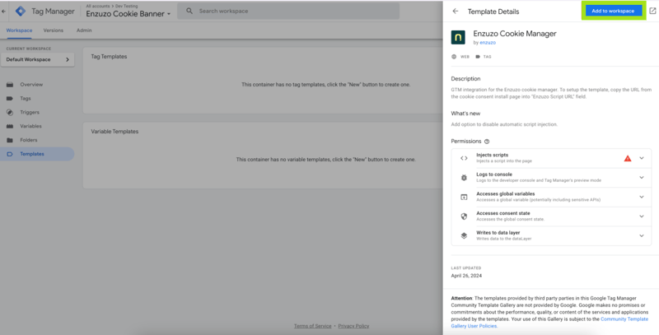Expand the Writes to data layer permission
Screen dimensions: 659x335
[642, 235]
